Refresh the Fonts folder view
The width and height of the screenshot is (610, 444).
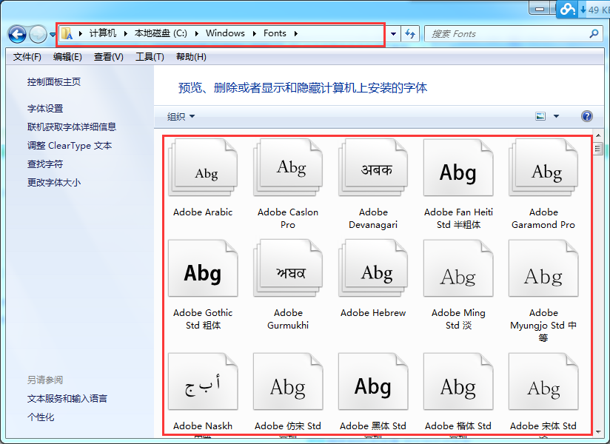point(410,34)
